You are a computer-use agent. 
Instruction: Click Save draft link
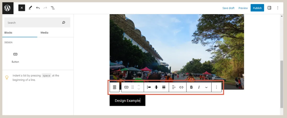pyautogui.click(x=228, y=8)
